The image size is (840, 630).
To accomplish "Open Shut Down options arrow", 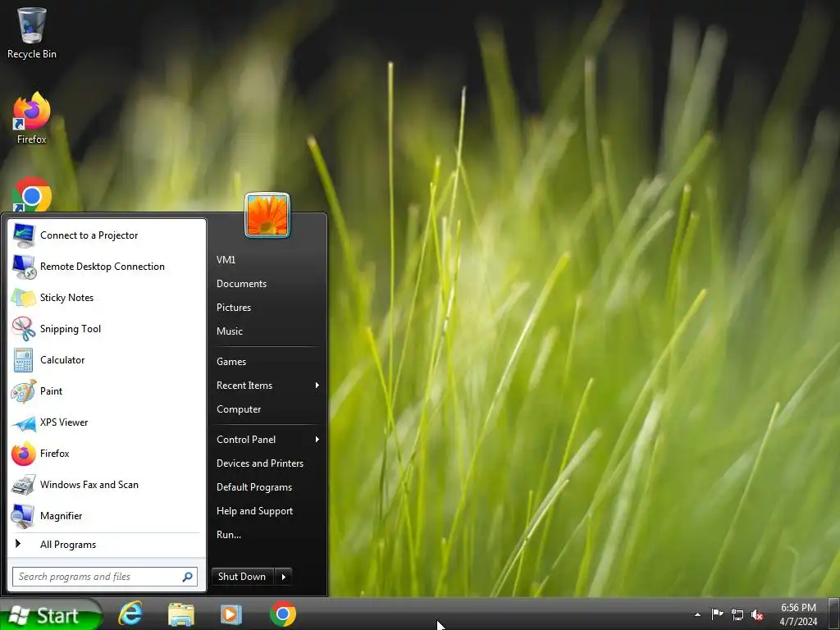I will coord(283,577).
